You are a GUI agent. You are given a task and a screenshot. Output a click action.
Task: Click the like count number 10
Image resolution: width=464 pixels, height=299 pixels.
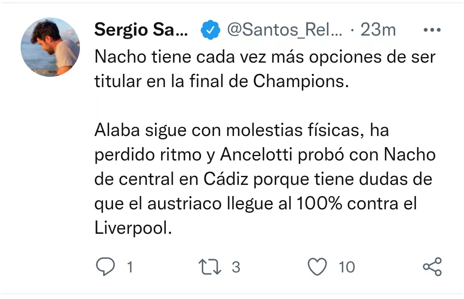347,267
